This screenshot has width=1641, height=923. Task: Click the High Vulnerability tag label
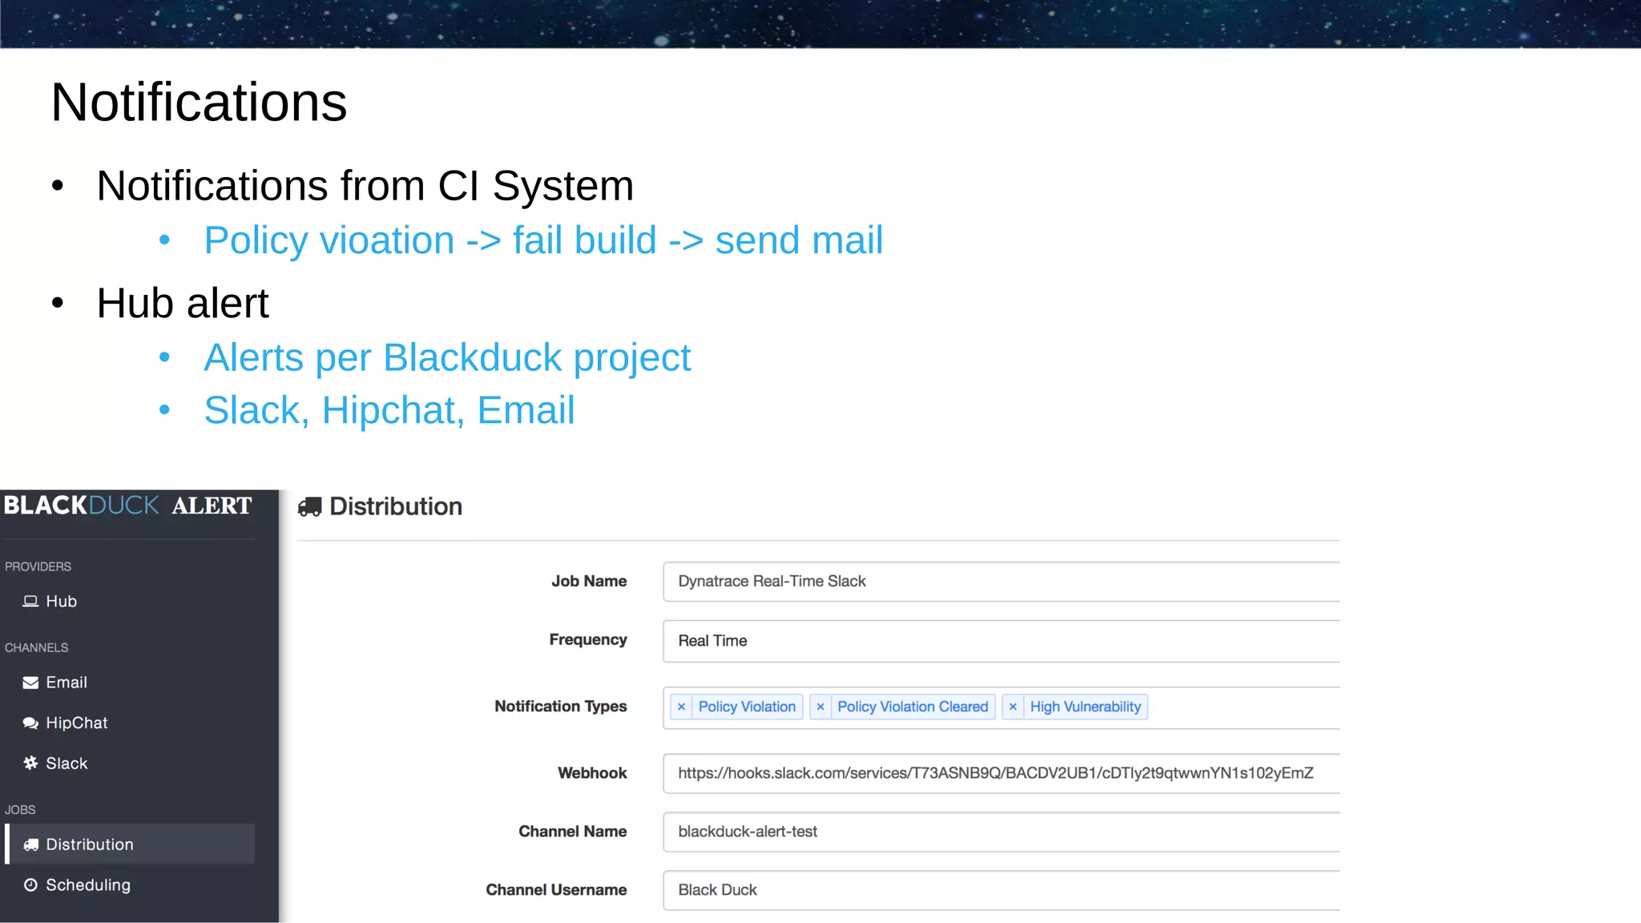pyautogui.click(x=1086, y=707)
